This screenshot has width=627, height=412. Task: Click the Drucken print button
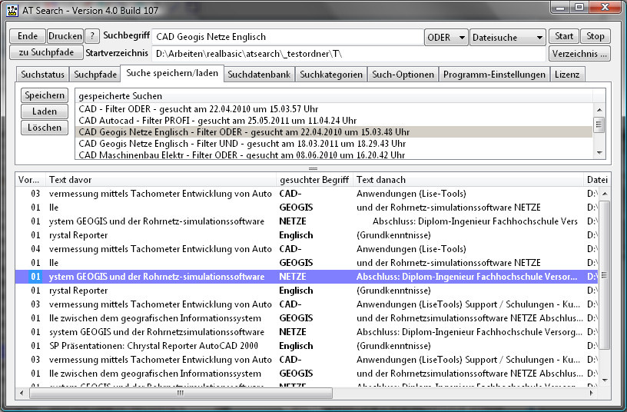(65, 36)
